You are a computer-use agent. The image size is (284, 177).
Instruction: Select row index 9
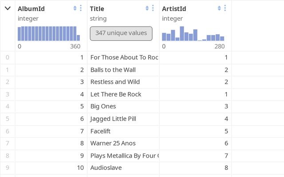click(x=7, y=168)
